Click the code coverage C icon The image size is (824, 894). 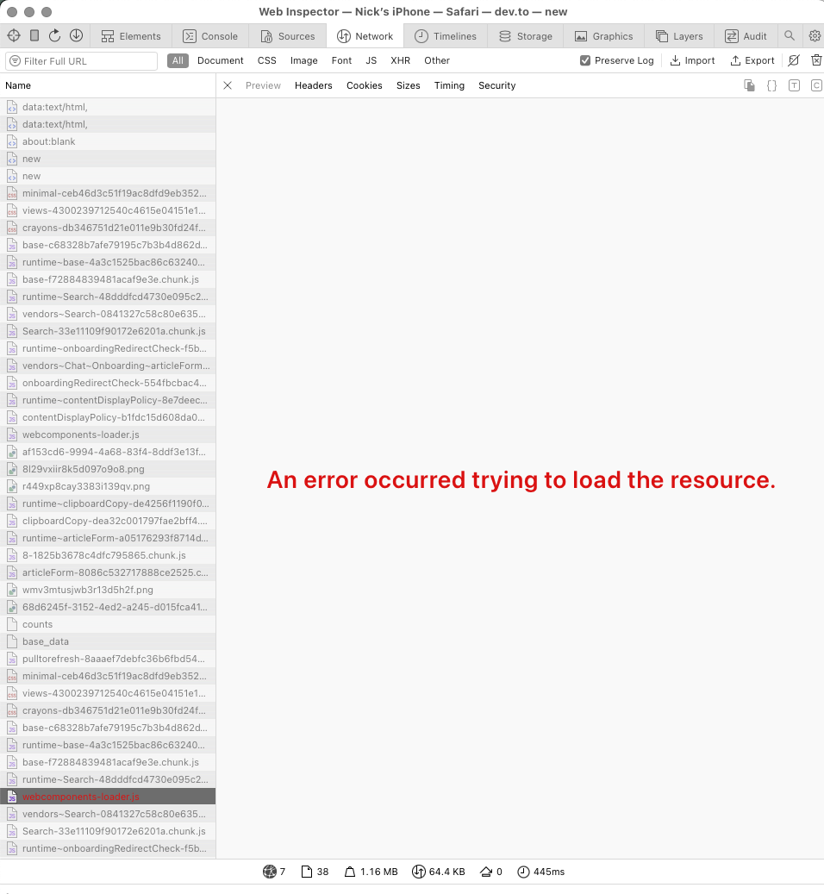(816, 85)
